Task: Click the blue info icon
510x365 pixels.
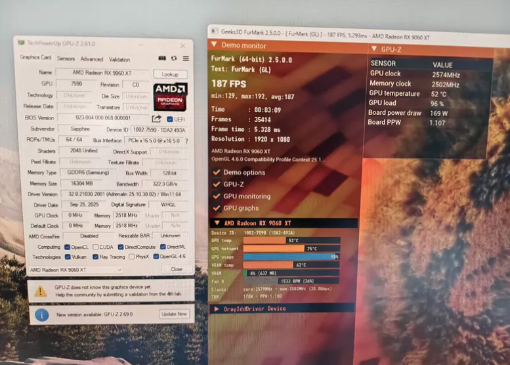Action: pos(41,315)
